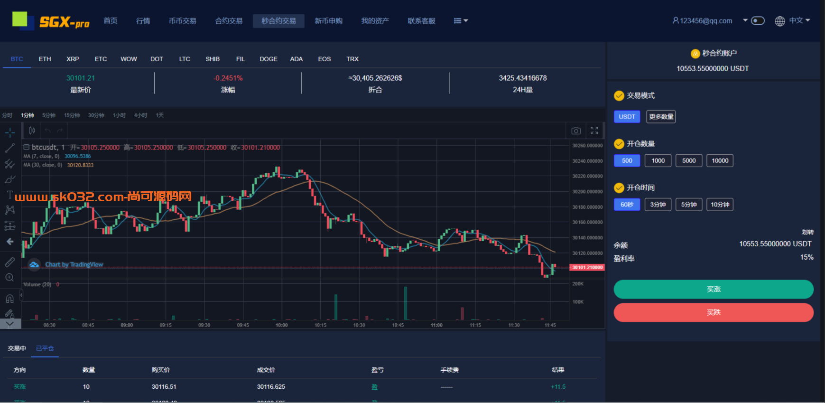This screenshot has width=825, height=403.
Task: Switch to the 已平仓 orders tab
Action: 45,348
